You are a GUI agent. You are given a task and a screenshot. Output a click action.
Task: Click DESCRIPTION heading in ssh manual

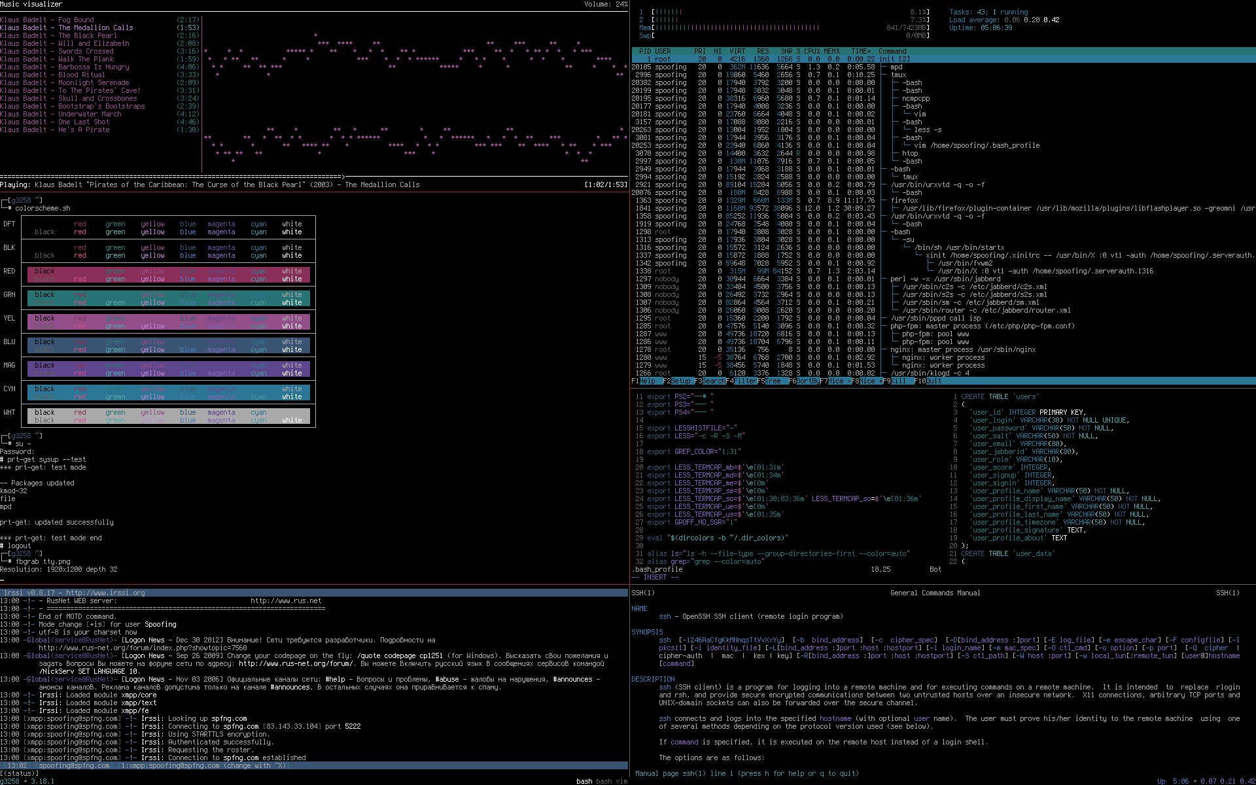click(653, 679)
